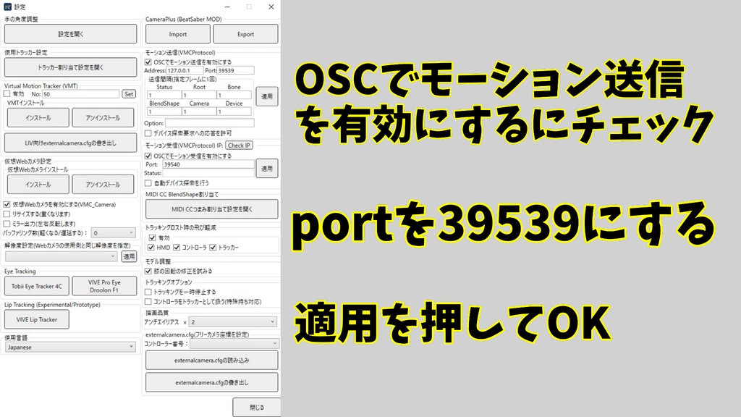Edit the receive Port field 39540
The height and width of the screenshot is (417, 741).
pyautogui.click(x=208, y=164)
